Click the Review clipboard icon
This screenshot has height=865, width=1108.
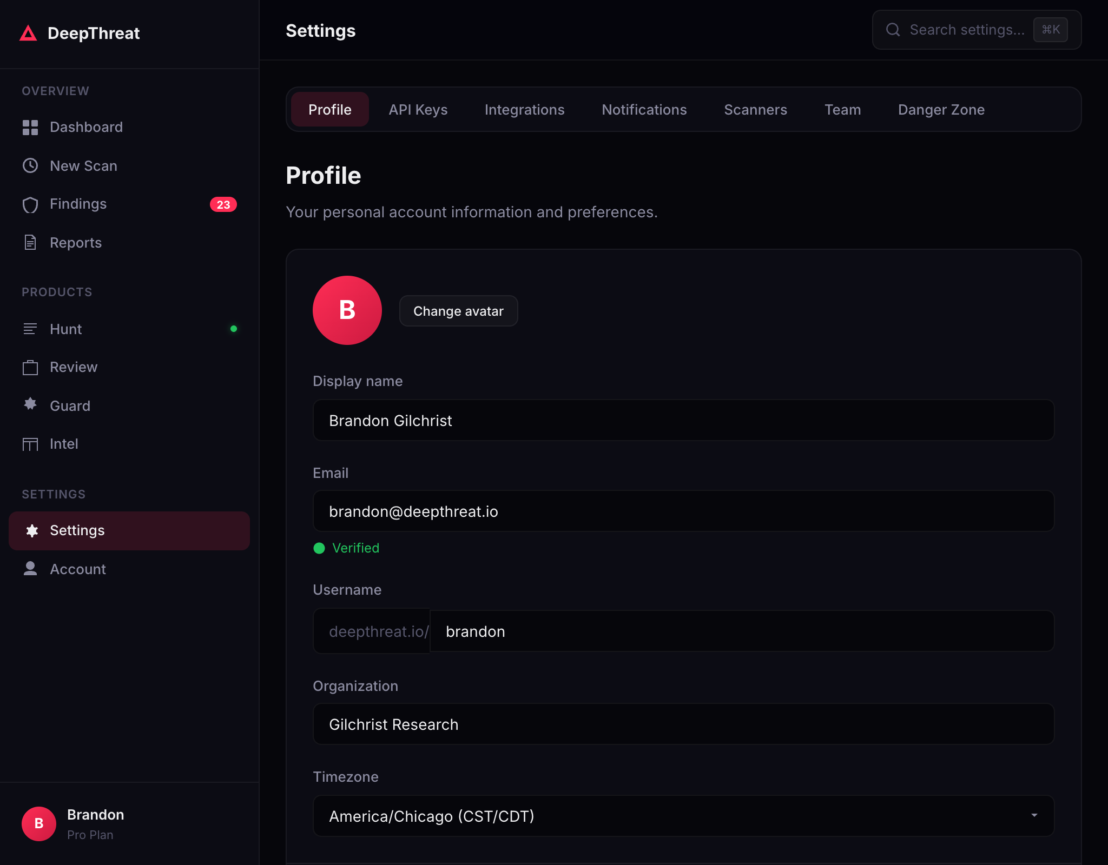coord(30,367)
